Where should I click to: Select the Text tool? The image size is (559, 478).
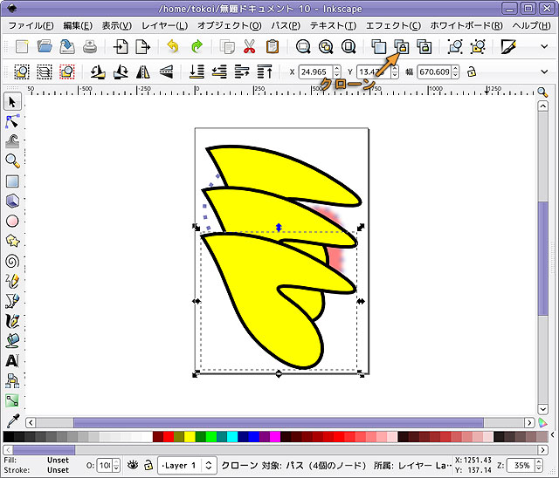click(12, 360)
